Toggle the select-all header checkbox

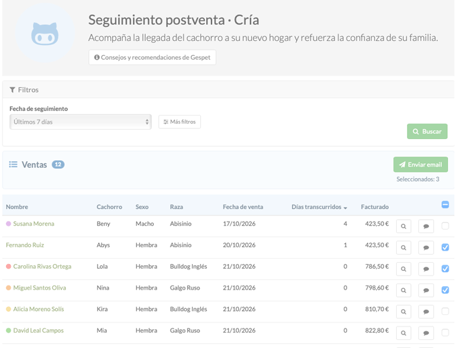point(445,204)
